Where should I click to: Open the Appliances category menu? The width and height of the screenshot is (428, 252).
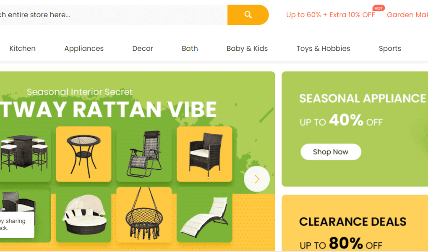pos(84,48)
